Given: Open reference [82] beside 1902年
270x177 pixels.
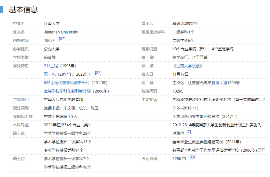Looking at the screenshot, I should 62,39.
